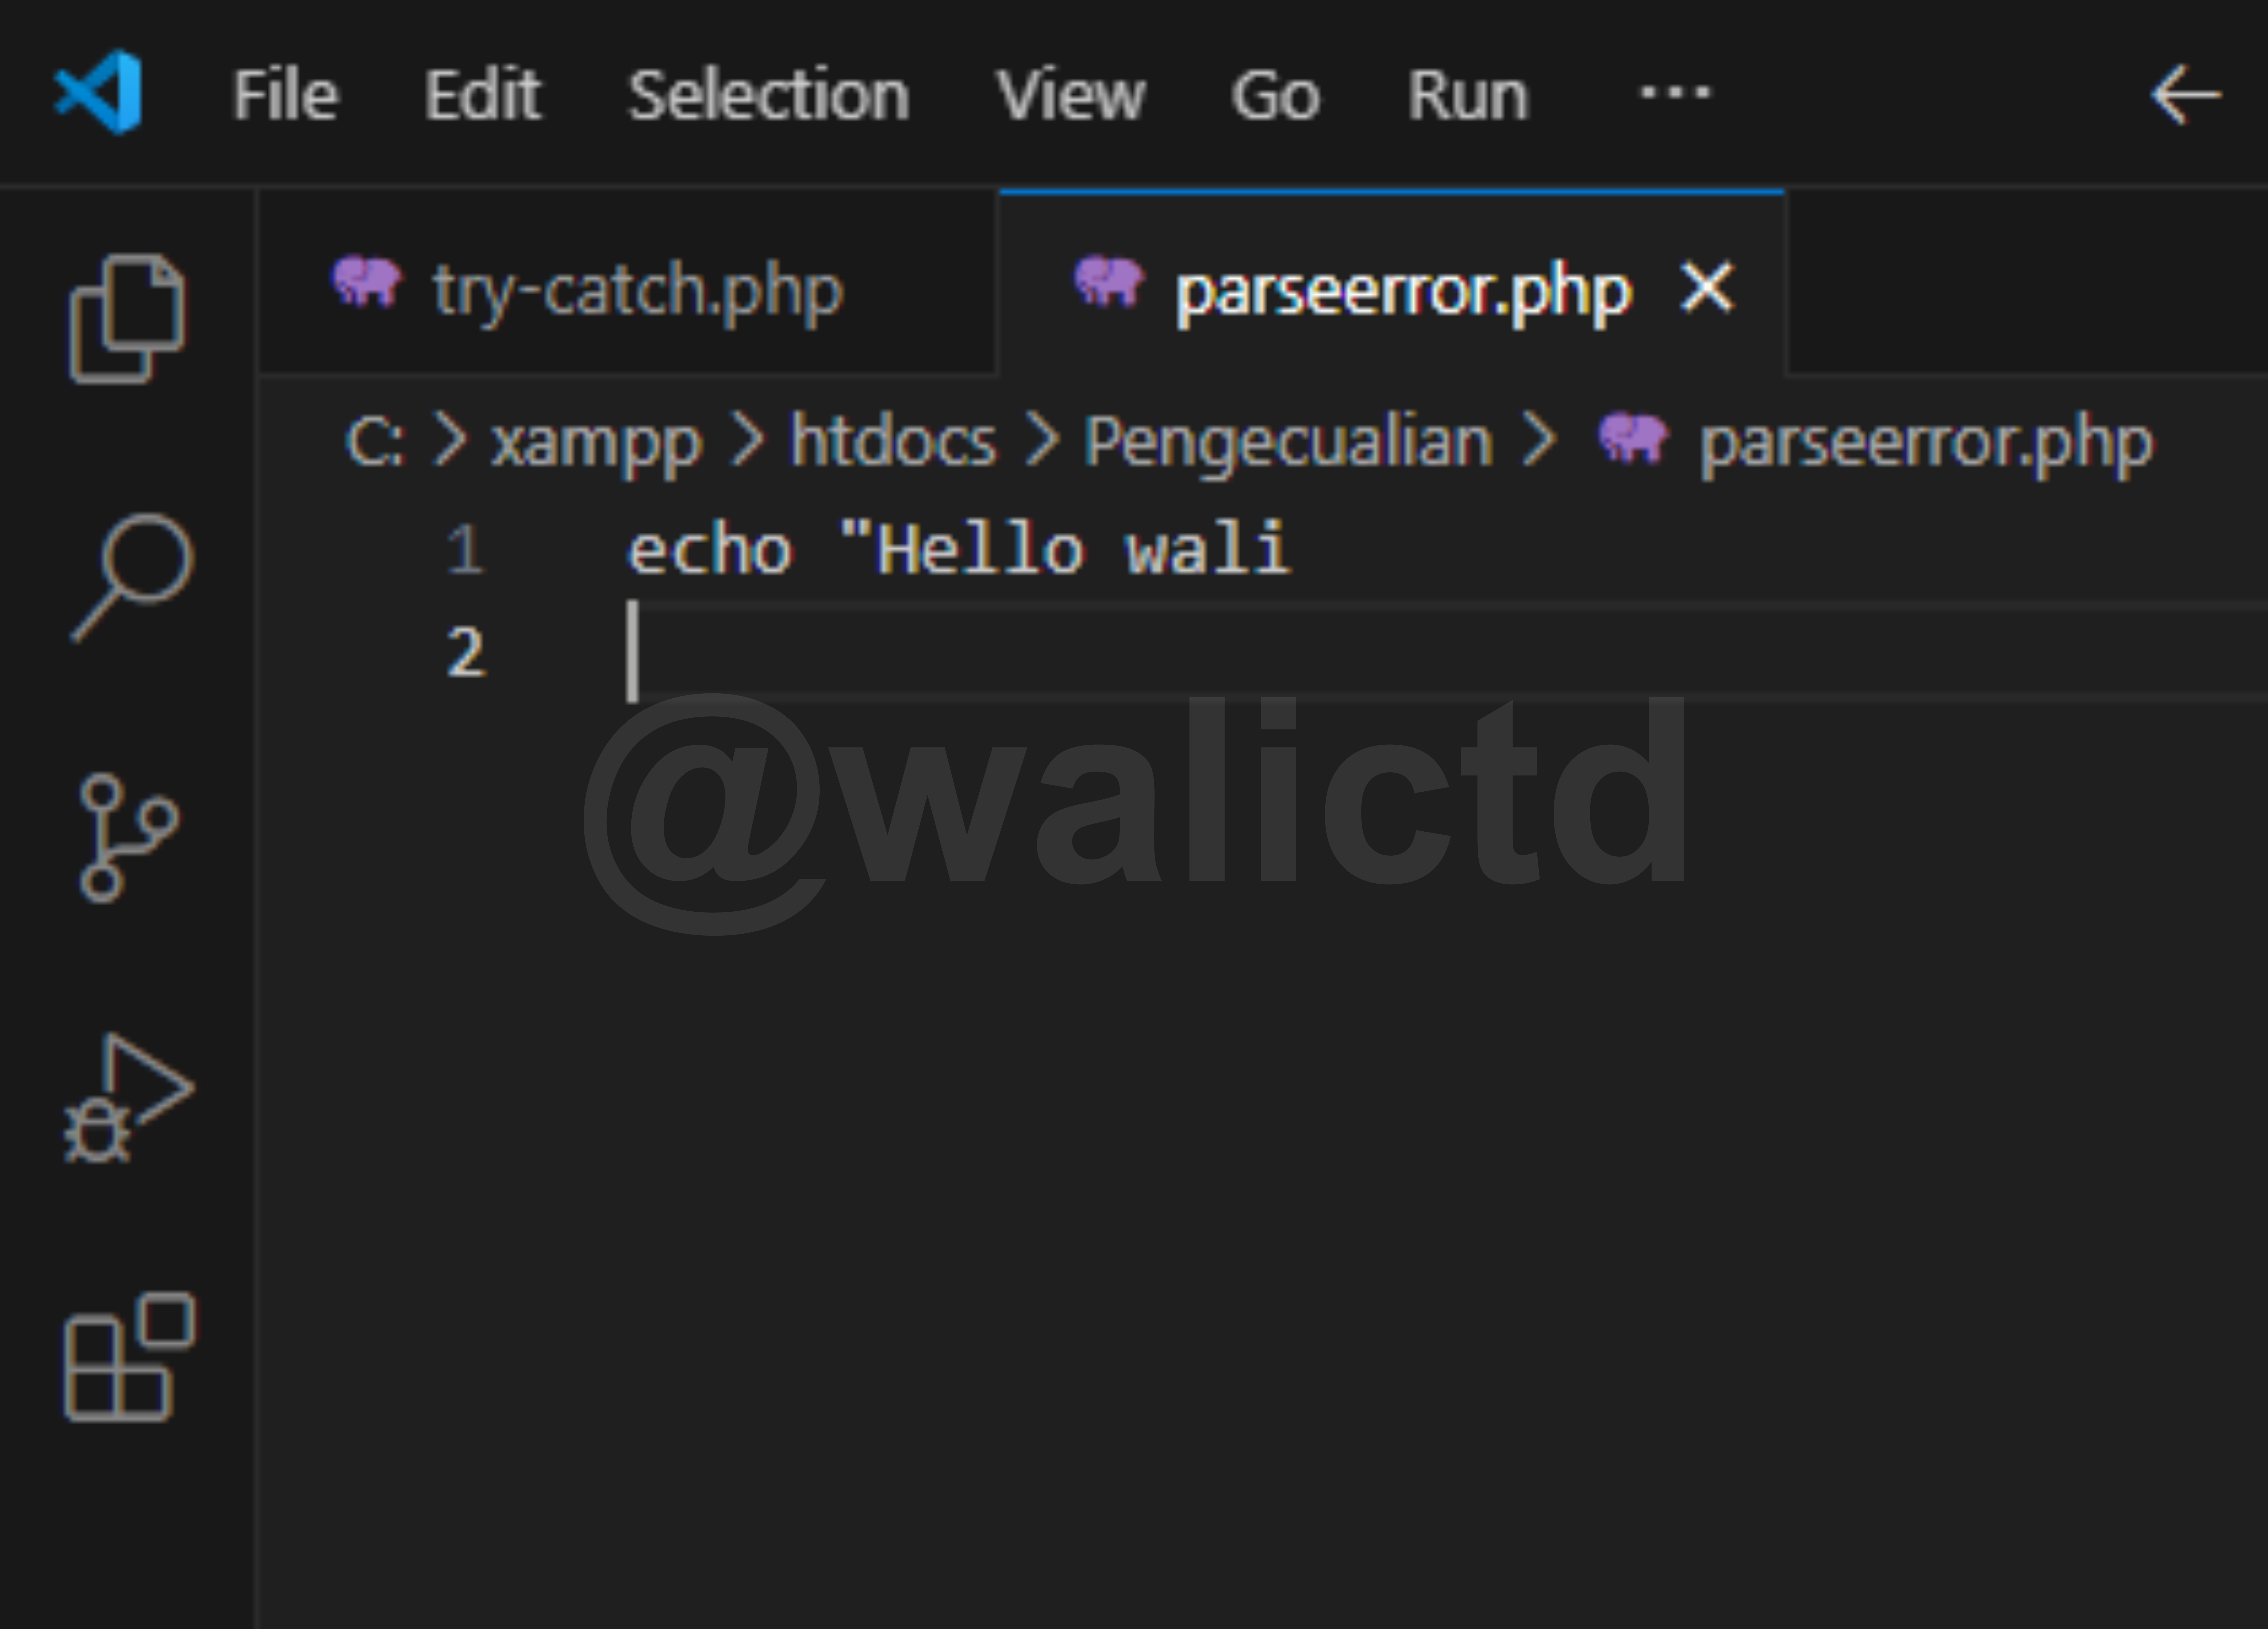Screen dimensions: 2268x1629
Task: Click the PHP elephant icon in the breadcrumb
Action: [x=1632, y=440]
